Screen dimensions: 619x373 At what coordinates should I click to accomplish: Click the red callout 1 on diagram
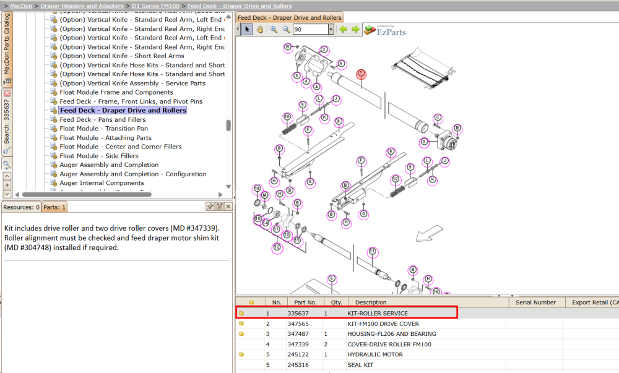click(x=361, y=74)
